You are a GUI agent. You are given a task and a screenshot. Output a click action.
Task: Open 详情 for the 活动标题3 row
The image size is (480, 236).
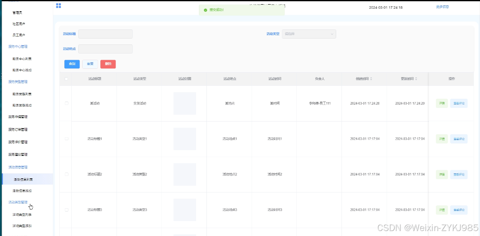click(x=442, y=210)
